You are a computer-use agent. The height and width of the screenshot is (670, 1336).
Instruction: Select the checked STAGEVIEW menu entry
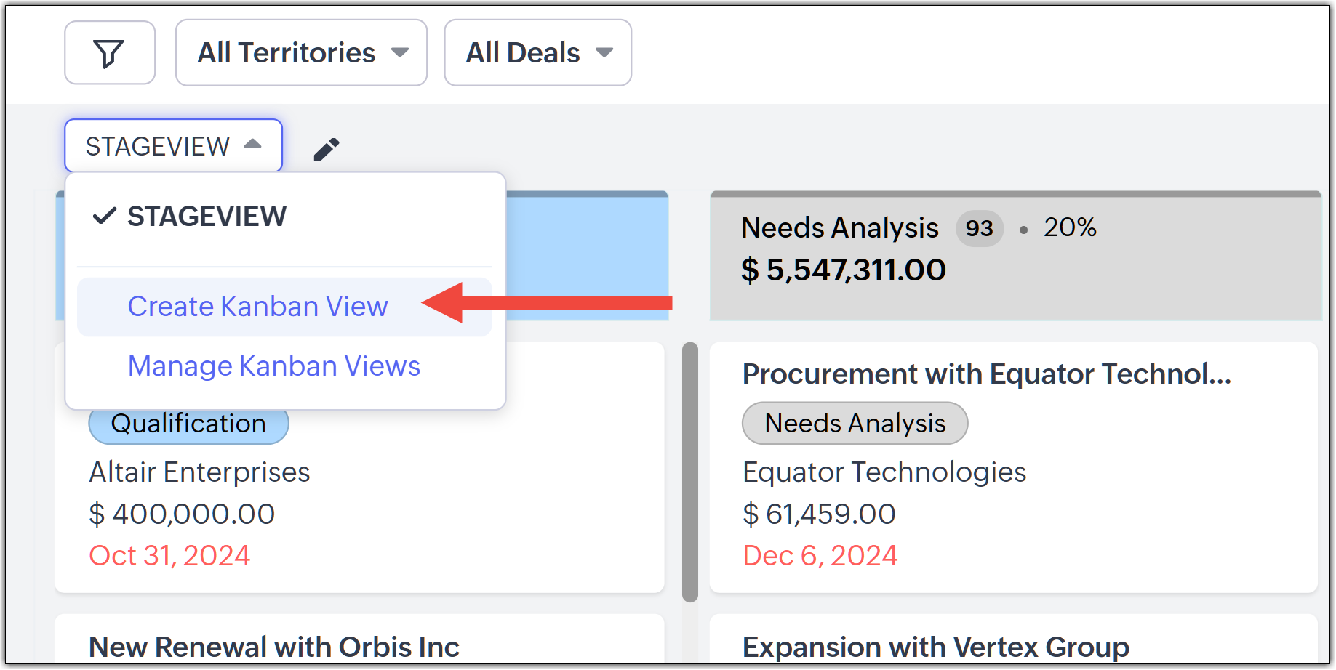207,217
